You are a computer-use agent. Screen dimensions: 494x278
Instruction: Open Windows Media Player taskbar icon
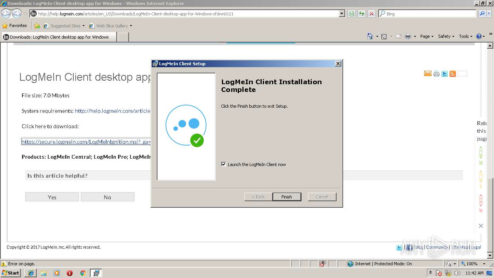(57, 273)
